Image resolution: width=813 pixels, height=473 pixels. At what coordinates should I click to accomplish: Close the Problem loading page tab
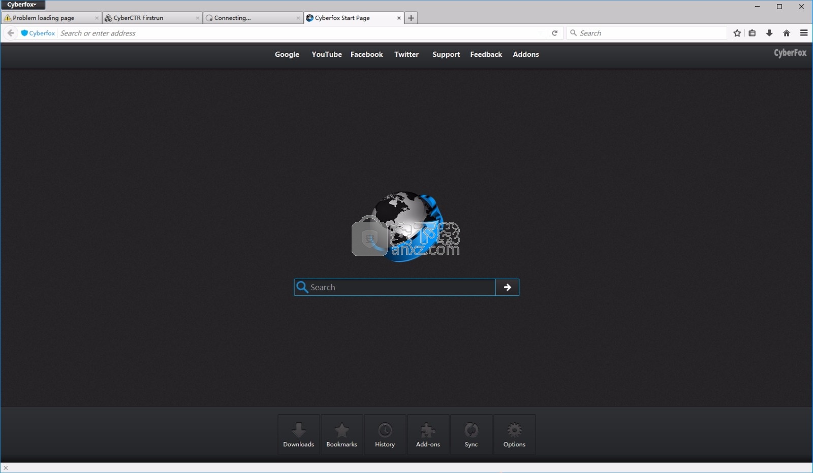(97, 18)
